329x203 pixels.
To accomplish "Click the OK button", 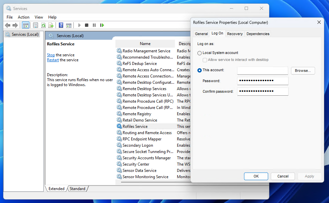I will (256, 176).
